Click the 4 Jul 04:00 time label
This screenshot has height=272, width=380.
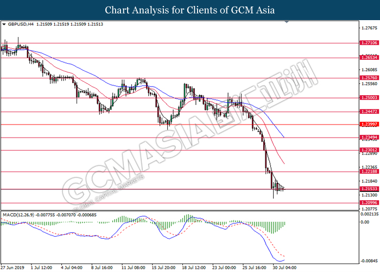[72, 268]
